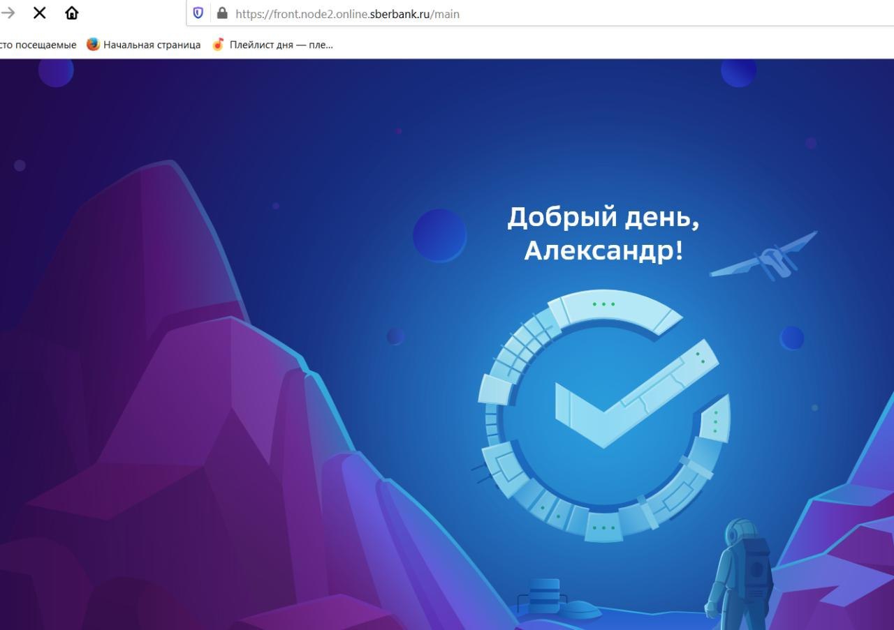Click the astronaut figure at the bottom
Viewport: 894px width, 630px height.
[739, 573]
